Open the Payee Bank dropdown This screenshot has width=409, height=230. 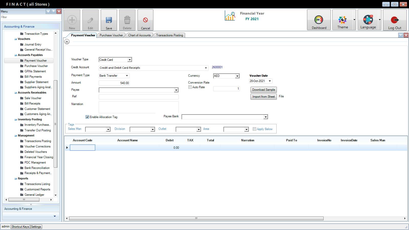(x=266, y=117)
